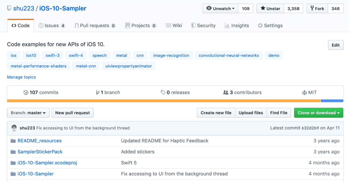Click the law scale icon beside MIT
The image size is (349, 182).
click(305, 93)
